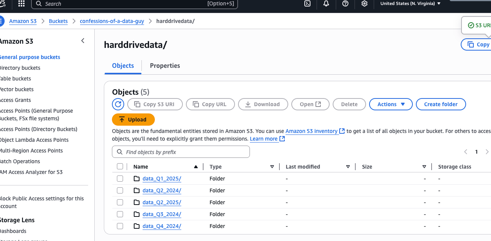Sort by the Type column arrow
491x241 pixels.
272,167
